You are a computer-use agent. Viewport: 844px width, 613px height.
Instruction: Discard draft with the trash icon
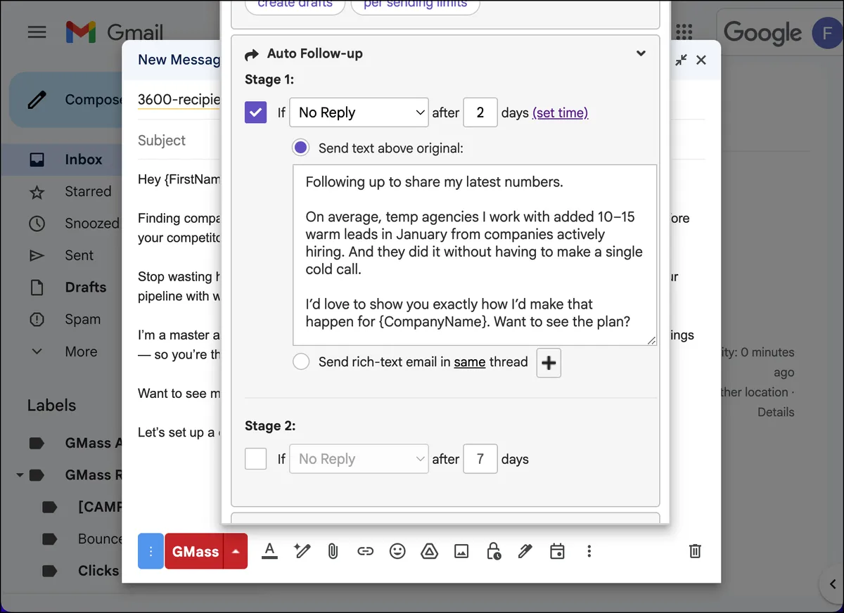(x=695, y=551)
